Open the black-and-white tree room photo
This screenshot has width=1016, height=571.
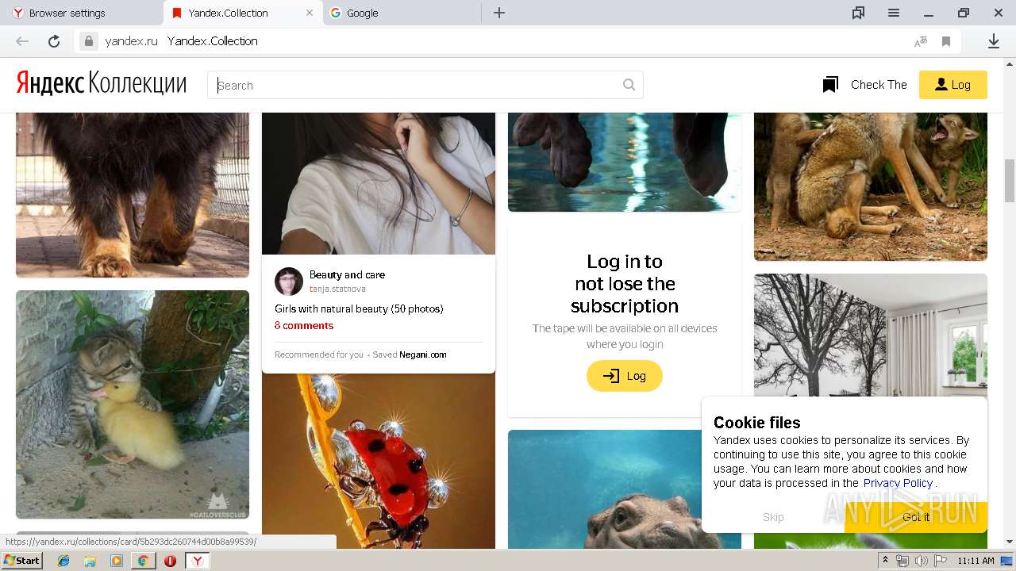(x=871, y=335)
